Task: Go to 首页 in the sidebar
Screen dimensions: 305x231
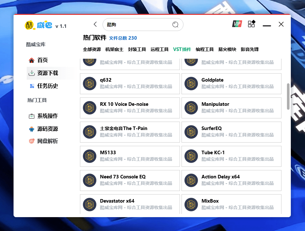Action: (43, 60)
